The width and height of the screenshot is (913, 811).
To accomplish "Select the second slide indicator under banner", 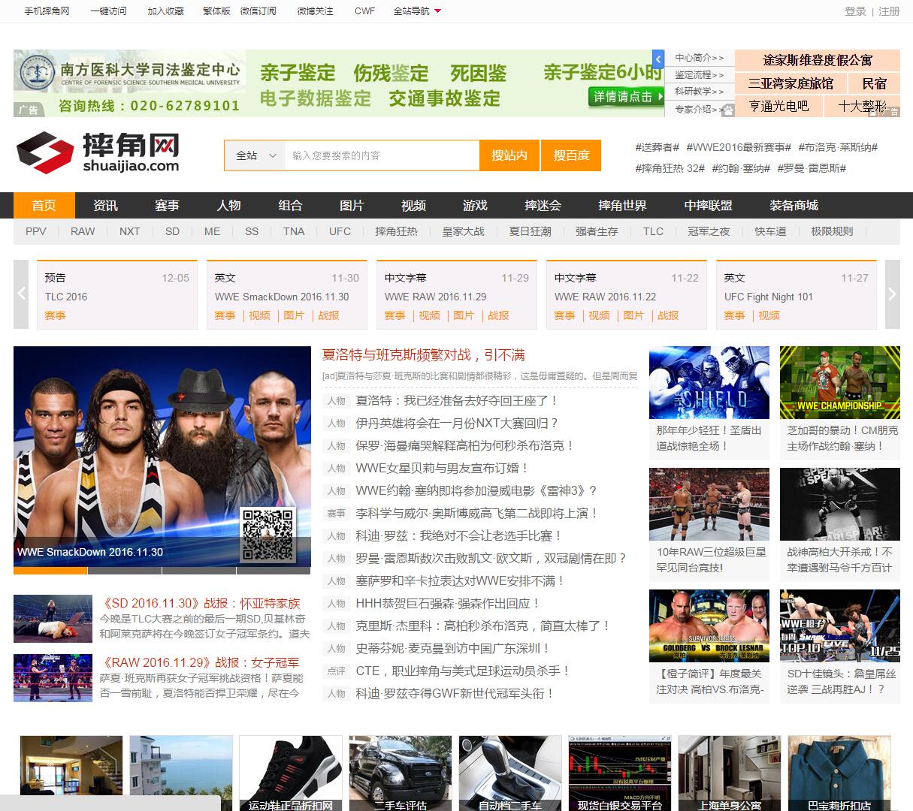I will click(125, 571).
